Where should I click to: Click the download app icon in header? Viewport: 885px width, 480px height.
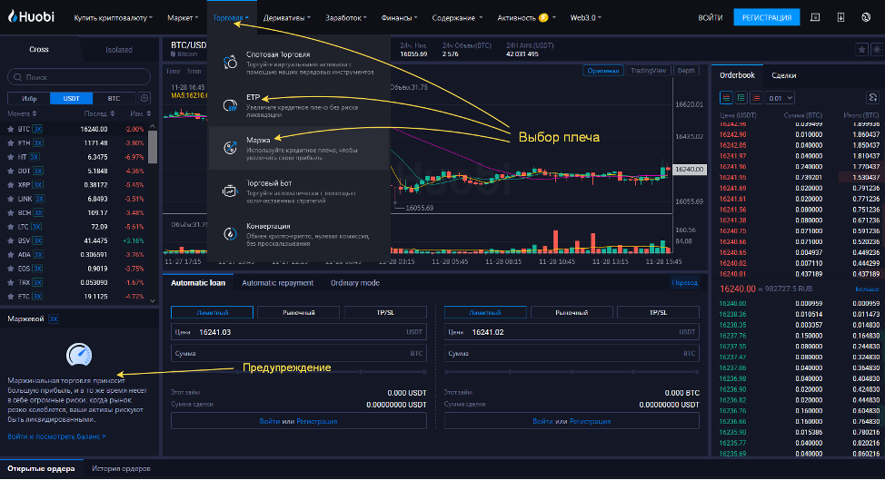click(840, 17)
